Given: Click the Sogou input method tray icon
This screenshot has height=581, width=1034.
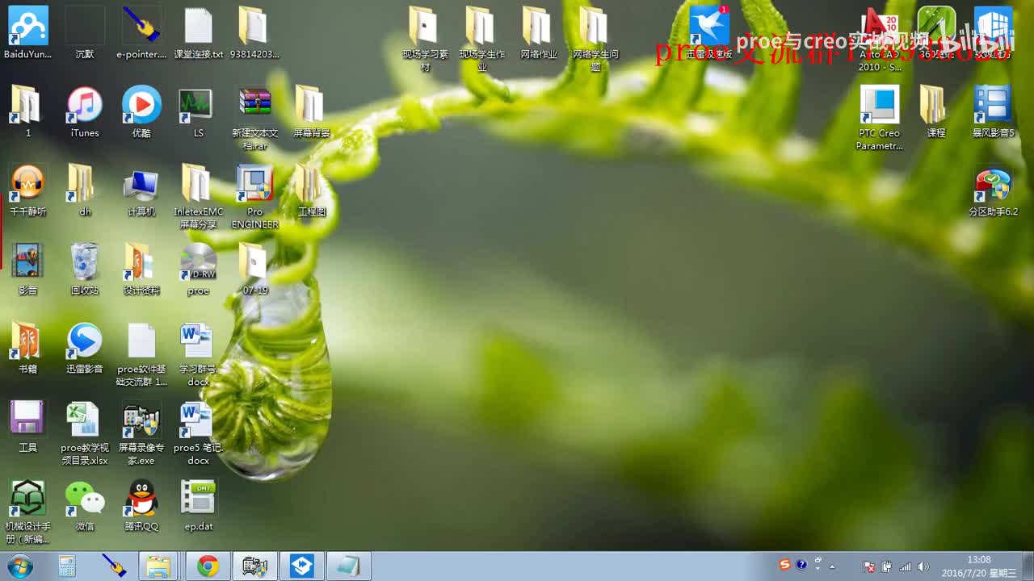Looking at the screenshot, I should [784, 565].
